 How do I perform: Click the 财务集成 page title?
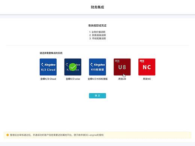(97, 7)
